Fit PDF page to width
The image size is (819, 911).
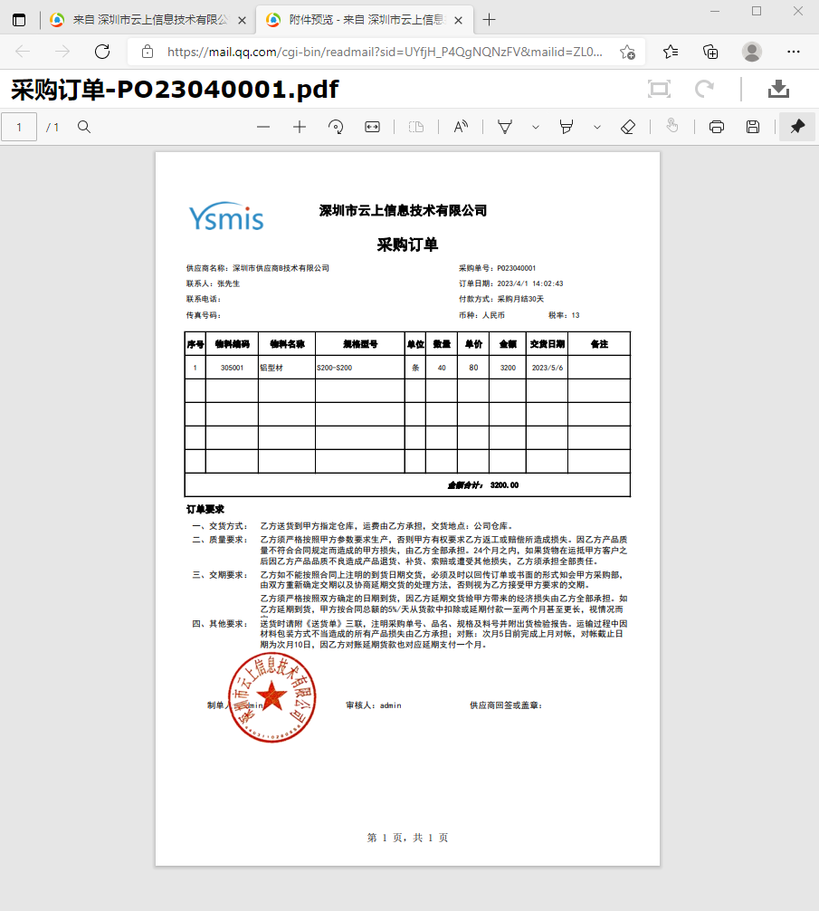[372, 127]
